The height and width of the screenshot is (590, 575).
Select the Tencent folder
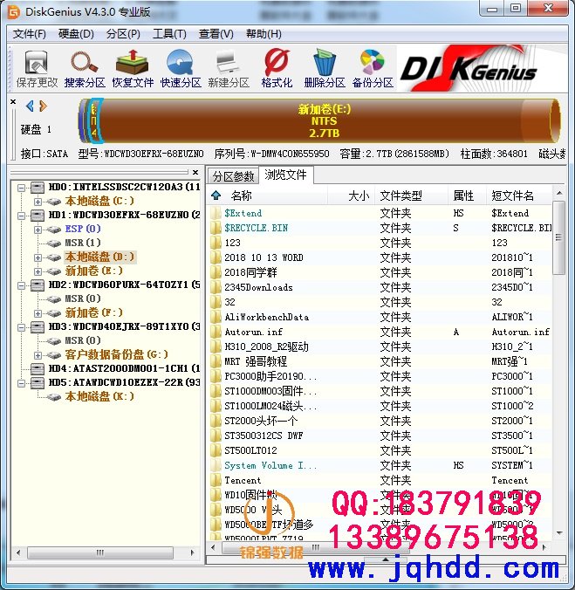(380, 481)
